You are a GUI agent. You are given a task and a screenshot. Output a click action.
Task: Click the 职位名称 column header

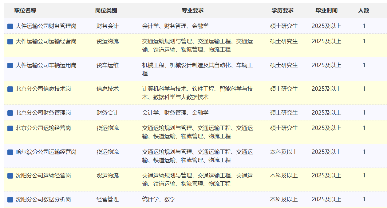pyautogui.click(x=25, y=10)
